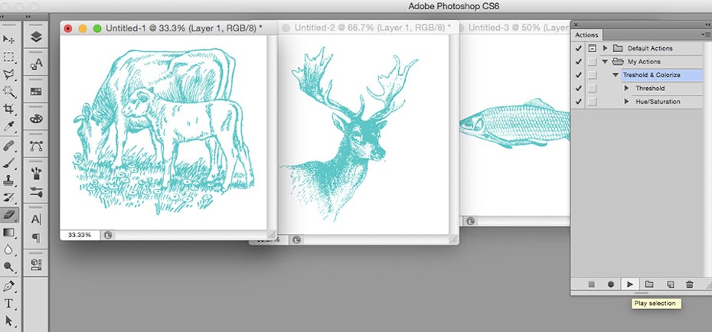Click the Begin recording button
Screen dimensions: 712x332
tap(611, 284)
